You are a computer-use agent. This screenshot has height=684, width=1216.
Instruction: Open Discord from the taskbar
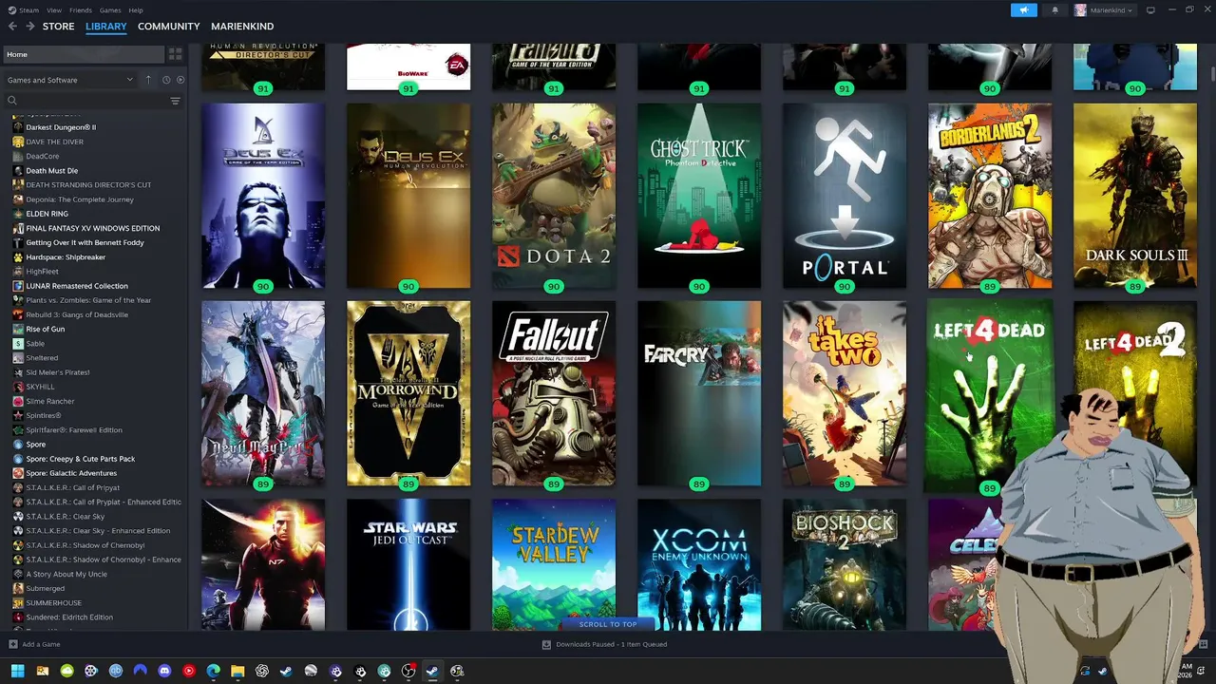tap(164, 671)
